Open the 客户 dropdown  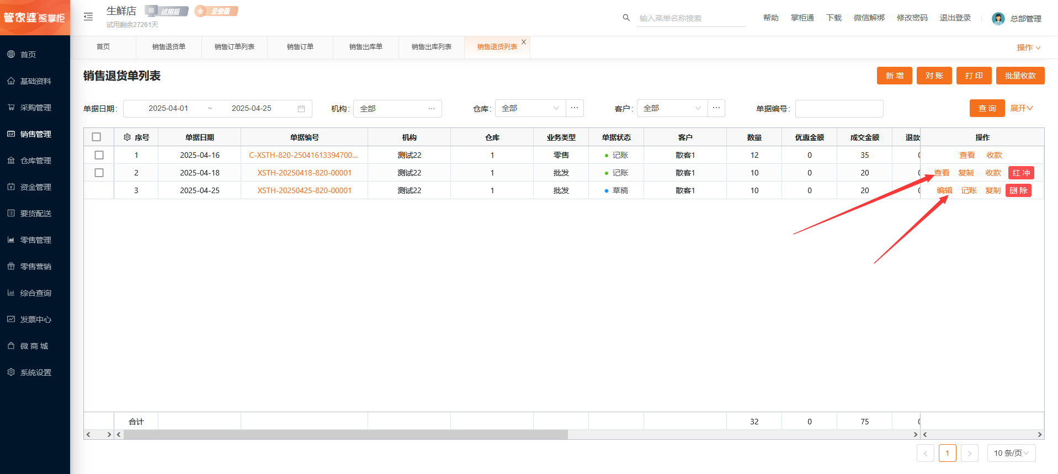pyautogui.click(x=672, y=108)
